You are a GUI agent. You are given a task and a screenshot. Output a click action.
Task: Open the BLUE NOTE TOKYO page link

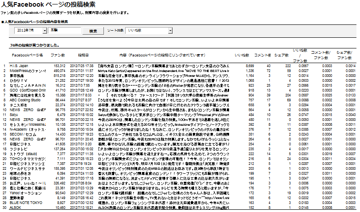coord(26,203)
